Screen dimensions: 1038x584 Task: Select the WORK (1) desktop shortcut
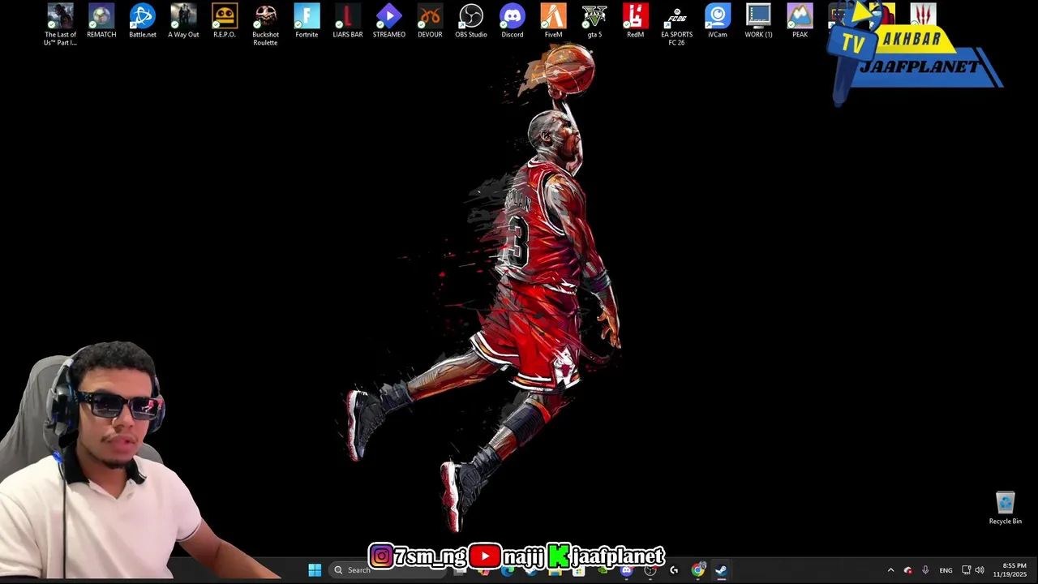759,21
